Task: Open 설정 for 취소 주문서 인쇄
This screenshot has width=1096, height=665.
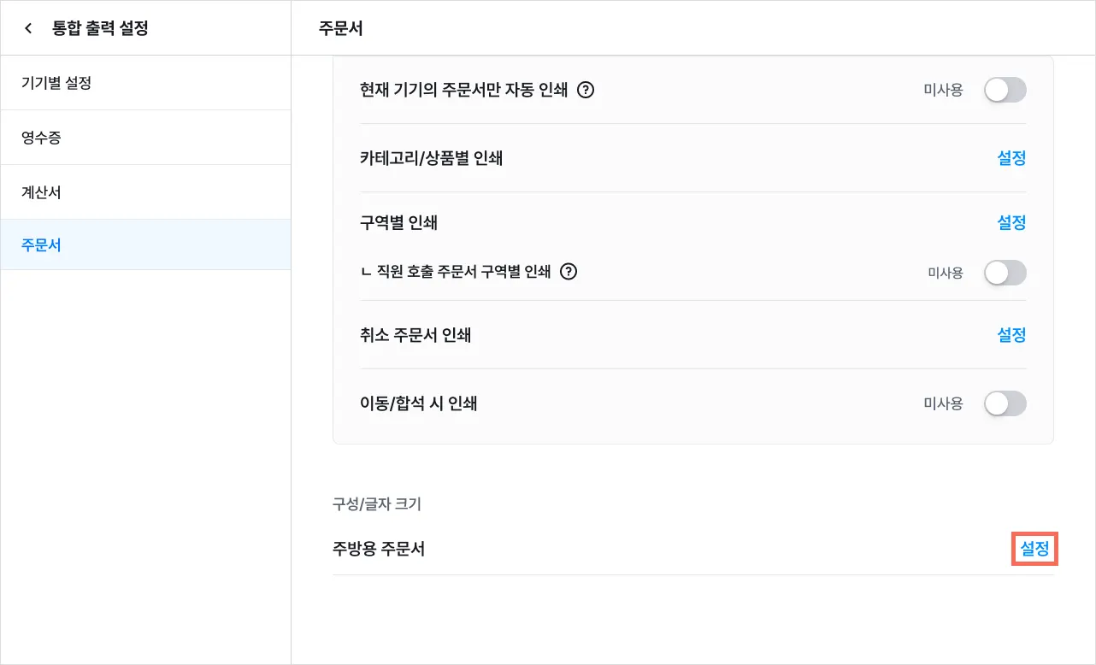Action: pos(1011,335)
